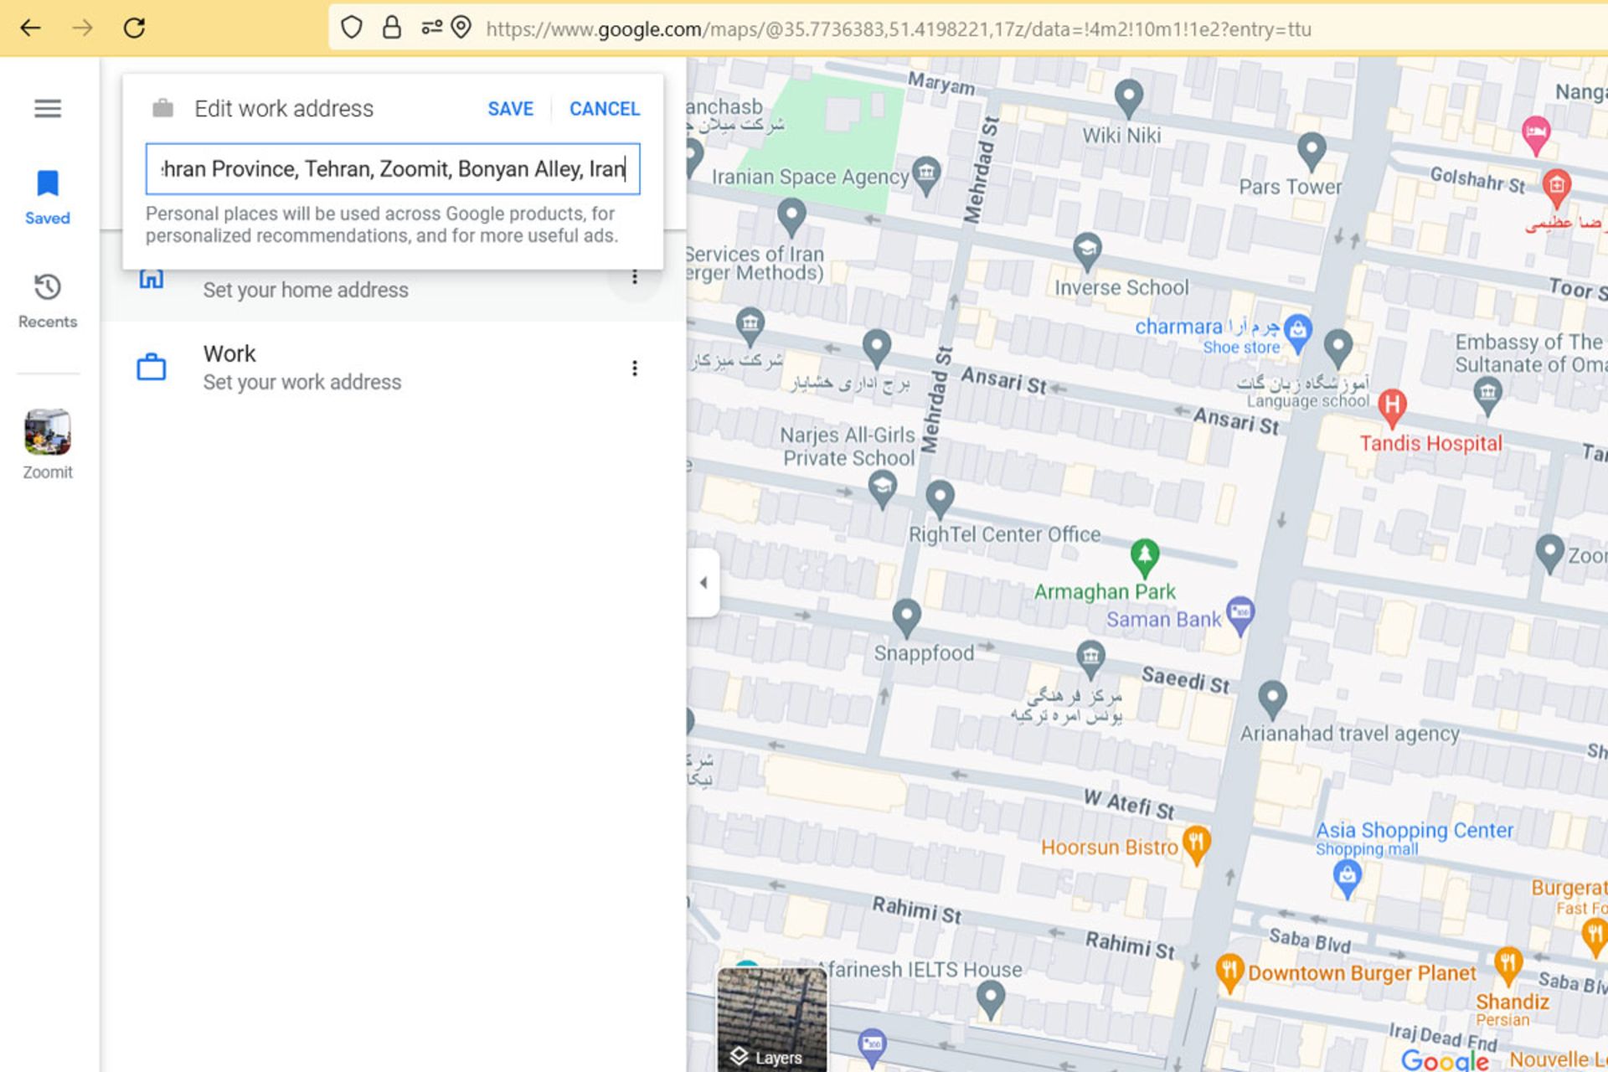The width and height of the screenshot is (1608, 1072).
Task: Select the Saman Bank marker
Action: [x=1240, y=615]
